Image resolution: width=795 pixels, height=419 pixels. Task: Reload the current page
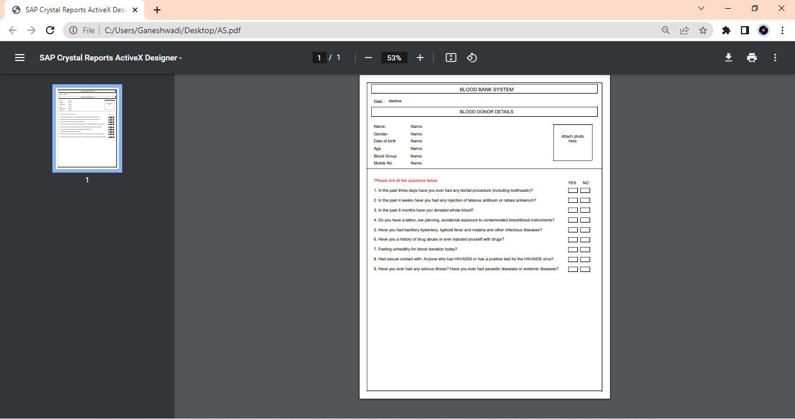[50, 30]
